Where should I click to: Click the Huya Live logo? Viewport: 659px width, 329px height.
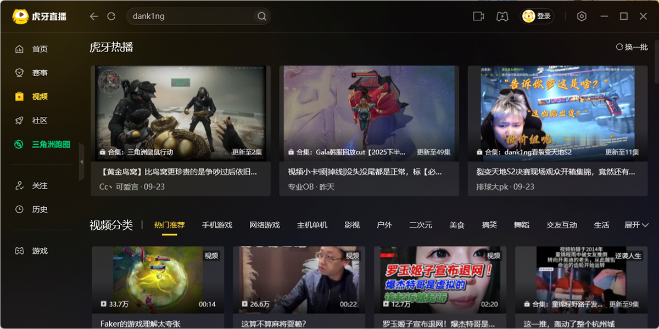(39, 16)
